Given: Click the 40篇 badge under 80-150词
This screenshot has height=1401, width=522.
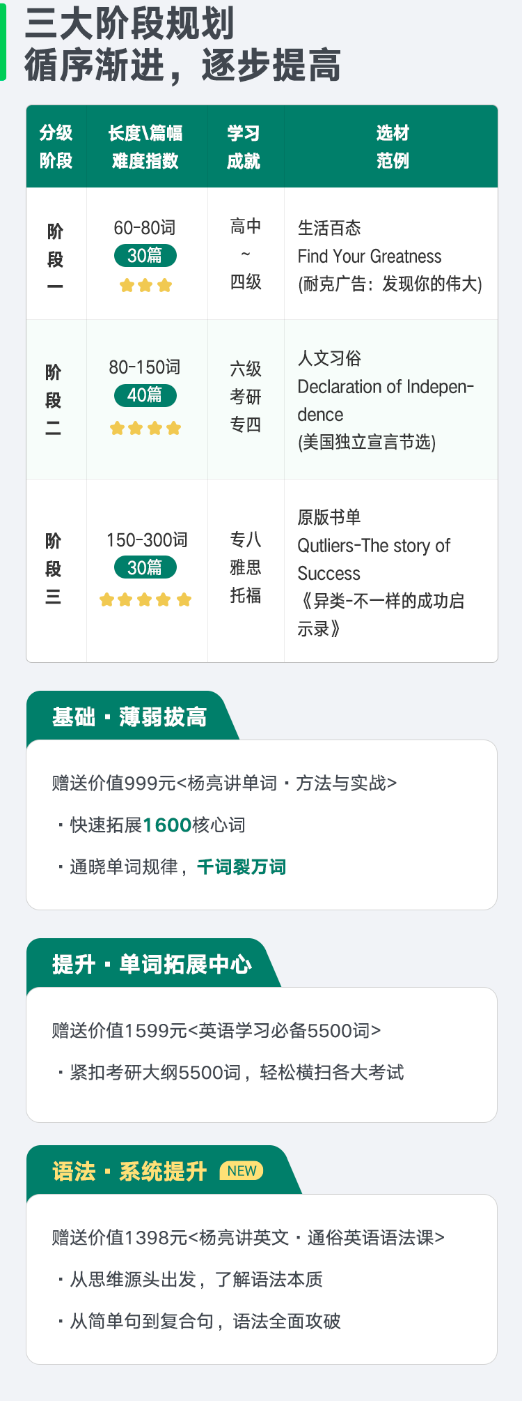Looking at the screenshot, I should point(145,395).
